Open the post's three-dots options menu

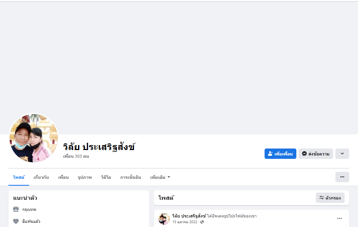[x=339, y=219]
